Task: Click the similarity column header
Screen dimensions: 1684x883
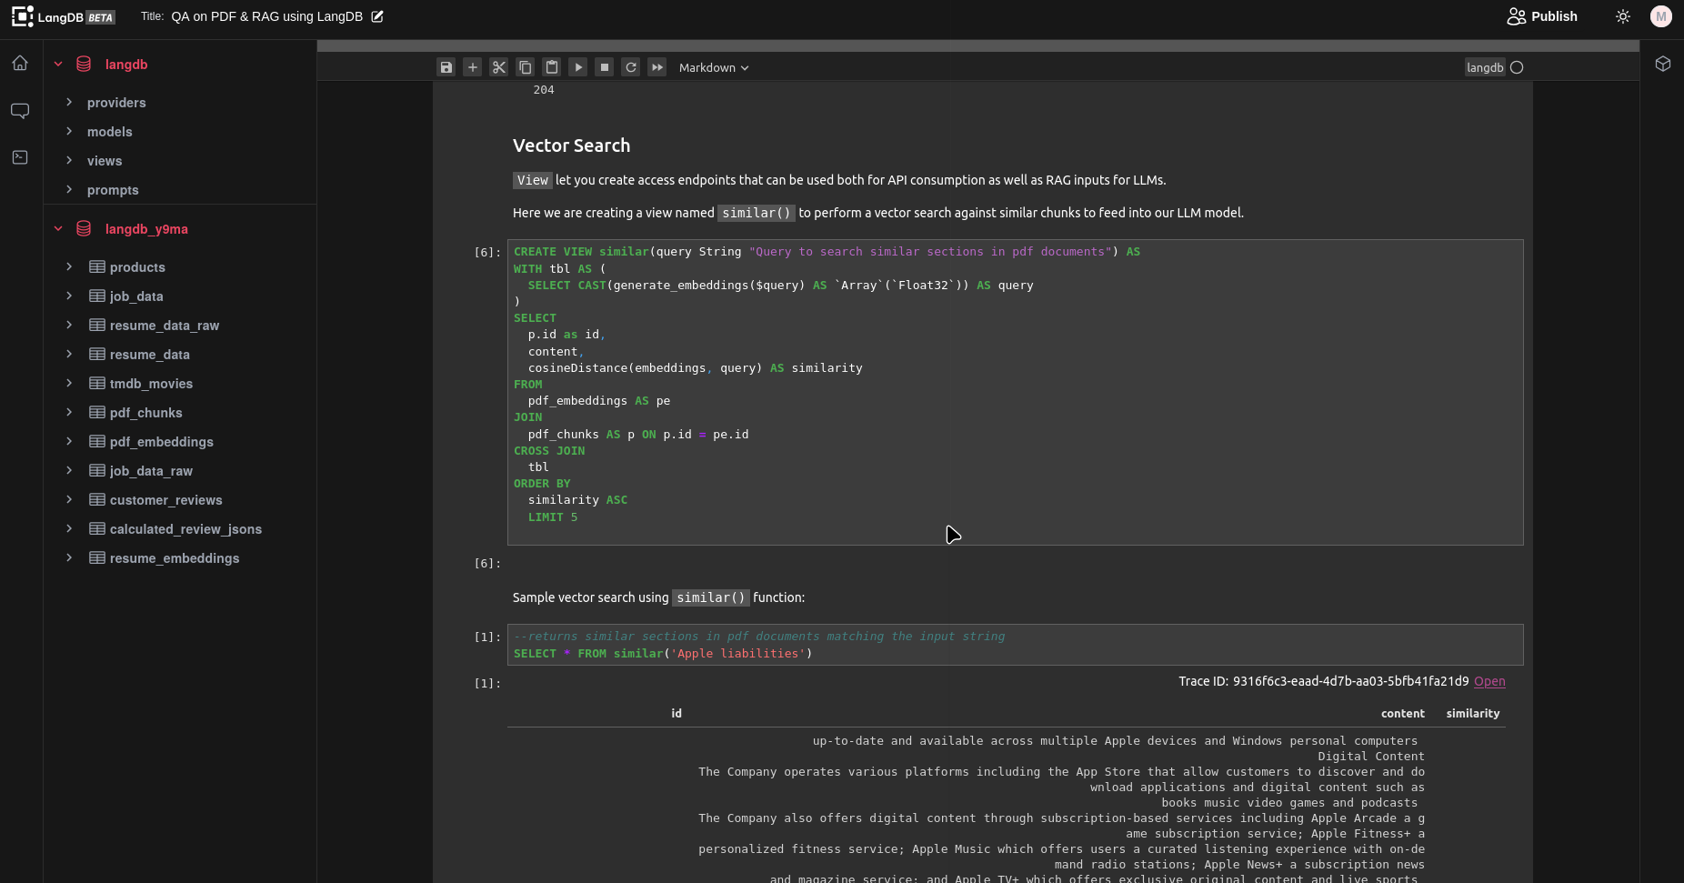Action: (1473, 714)
